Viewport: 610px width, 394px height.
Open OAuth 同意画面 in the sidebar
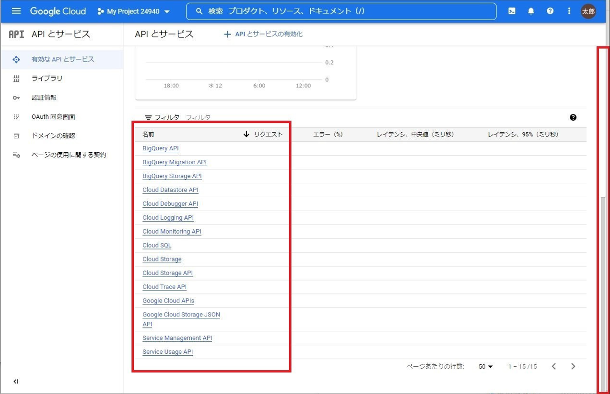(x=61, y=117)
